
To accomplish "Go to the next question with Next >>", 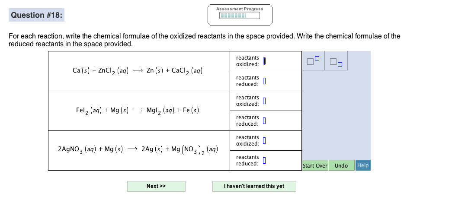I will point(156,186).
